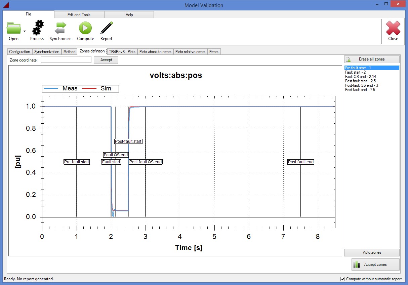
Task: Switch to Plots absolute errors tab
Action: coord(155,52)
